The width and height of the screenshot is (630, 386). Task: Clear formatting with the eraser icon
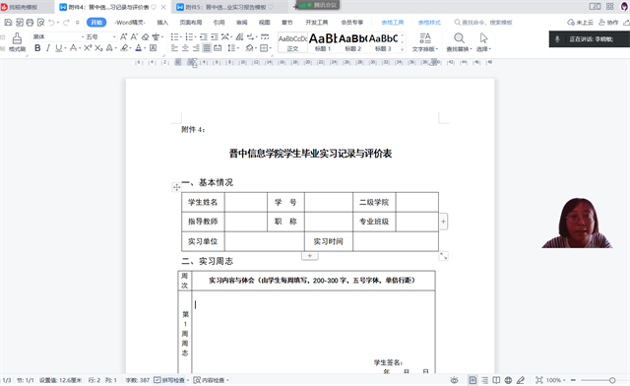[145, 37]
